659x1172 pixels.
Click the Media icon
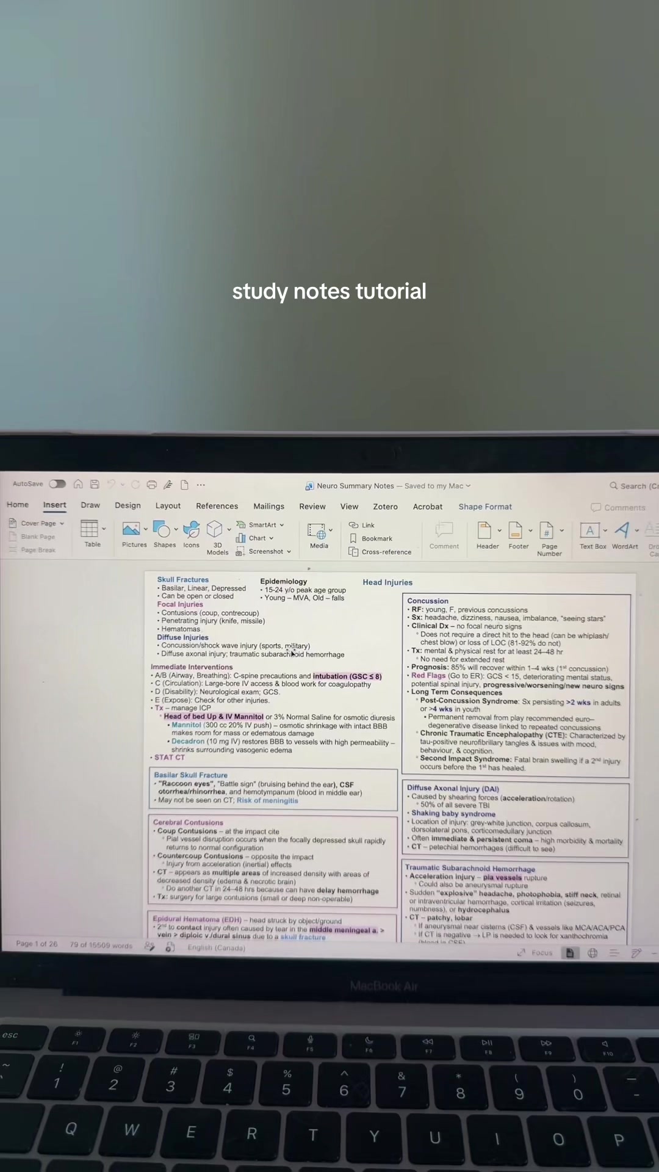click(317, 530)
